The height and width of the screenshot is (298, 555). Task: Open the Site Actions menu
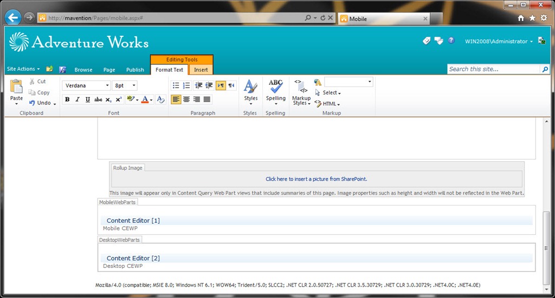click(x=23, y=69)
